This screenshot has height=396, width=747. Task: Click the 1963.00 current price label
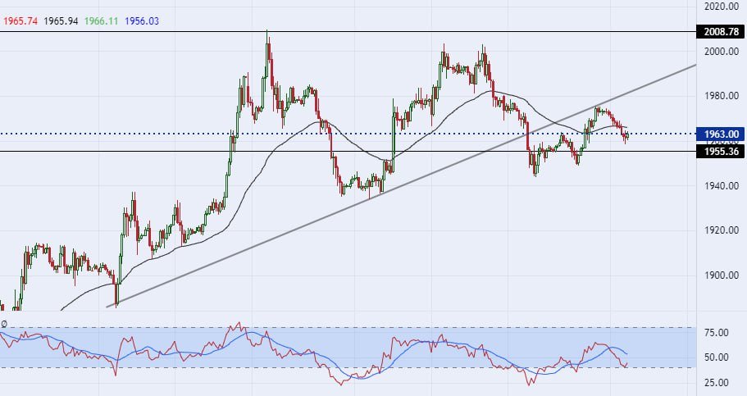tap(722, 134)
